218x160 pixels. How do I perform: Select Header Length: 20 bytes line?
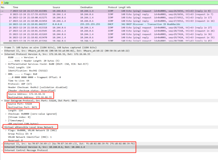coord(34,61)
